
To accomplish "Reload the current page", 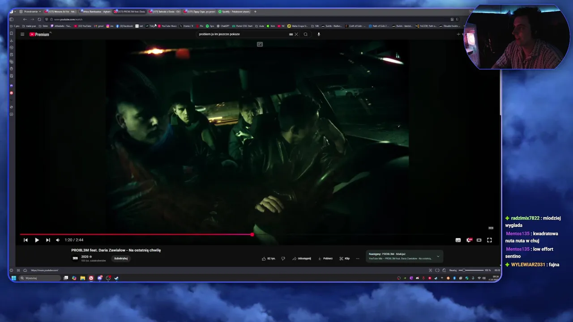I will (39, 19).
